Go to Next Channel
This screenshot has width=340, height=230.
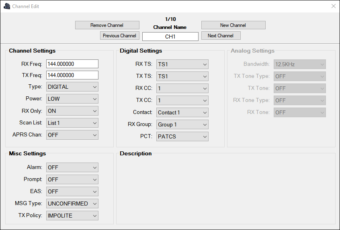pos(221,36)
